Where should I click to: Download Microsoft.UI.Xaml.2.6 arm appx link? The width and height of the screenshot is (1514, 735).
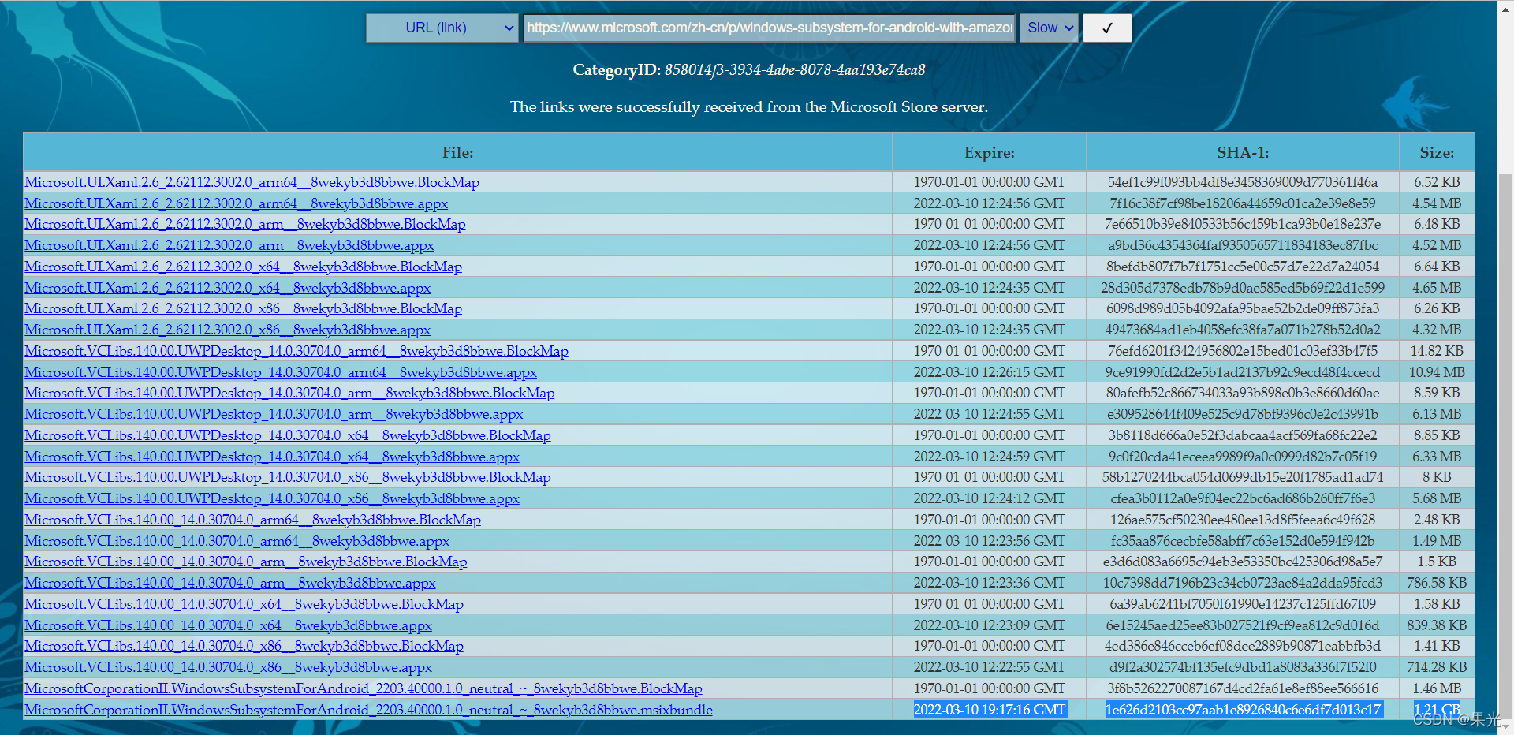229,245
